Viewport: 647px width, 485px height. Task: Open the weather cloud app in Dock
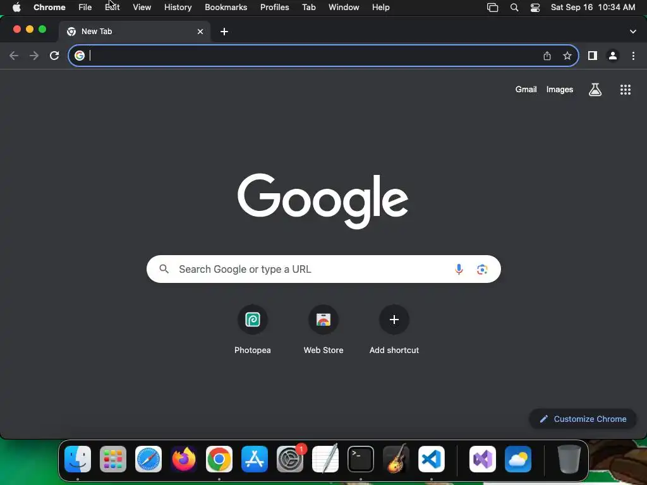point(518,459)
